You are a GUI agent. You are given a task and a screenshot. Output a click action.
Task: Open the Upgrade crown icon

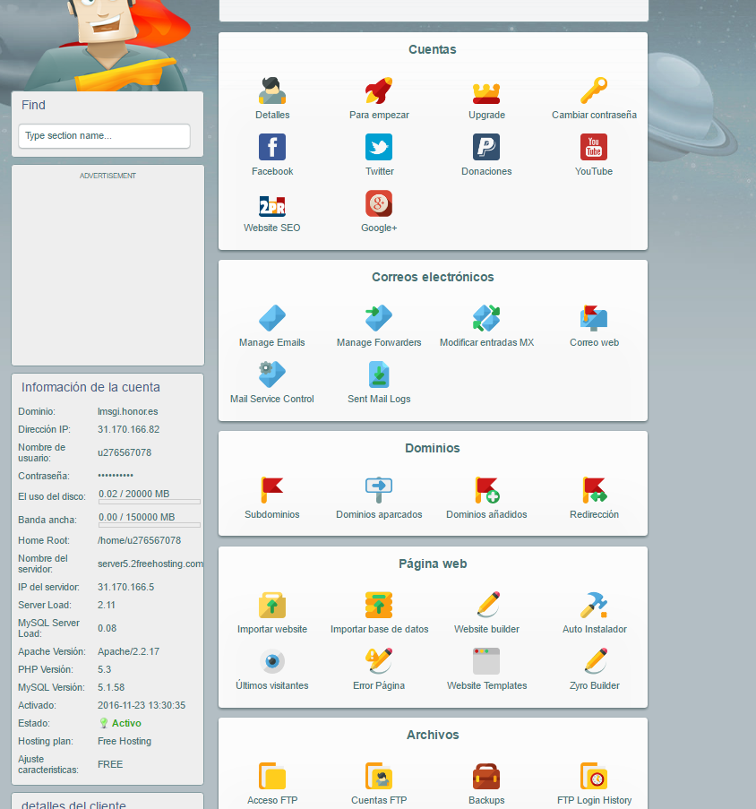click(x=486, y=91)
